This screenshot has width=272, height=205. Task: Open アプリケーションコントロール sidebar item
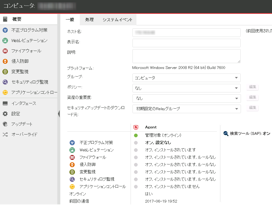coord(34,92)
